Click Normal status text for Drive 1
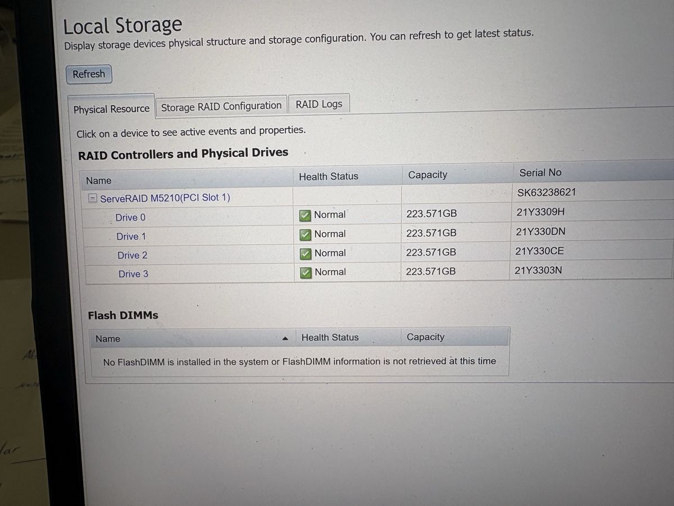Image resolution: width=674 pixels, height=506 pixels. point(330,234)
